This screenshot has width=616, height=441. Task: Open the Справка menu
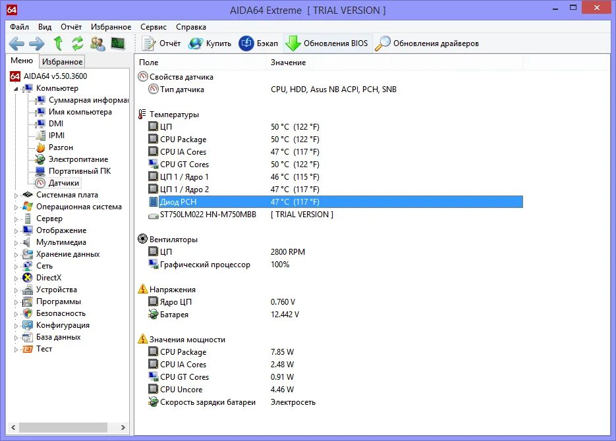click(x=191, y=27)
